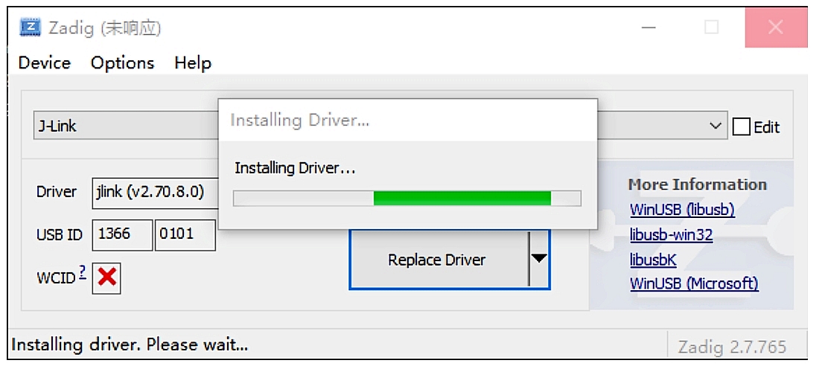Expand the J-Link device dropdown list
The width and height of the screenshot is (819, 369).
coord(714,126)
